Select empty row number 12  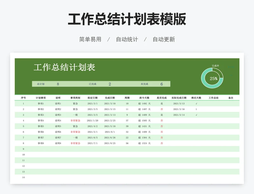[23, 166]
